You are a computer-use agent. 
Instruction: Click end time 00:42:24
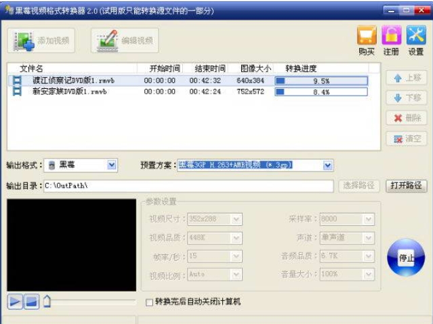click(x=205, y=92)
